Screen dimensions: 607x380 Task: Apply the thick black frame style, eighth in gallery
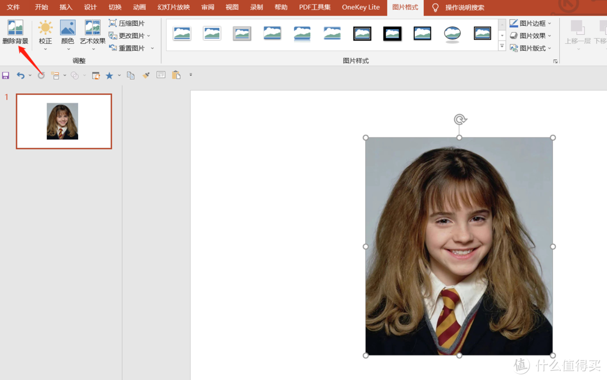click(392, 34)
